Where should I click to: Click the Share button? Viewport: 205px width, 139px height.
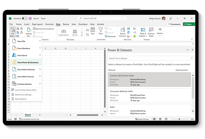[189, 24]
